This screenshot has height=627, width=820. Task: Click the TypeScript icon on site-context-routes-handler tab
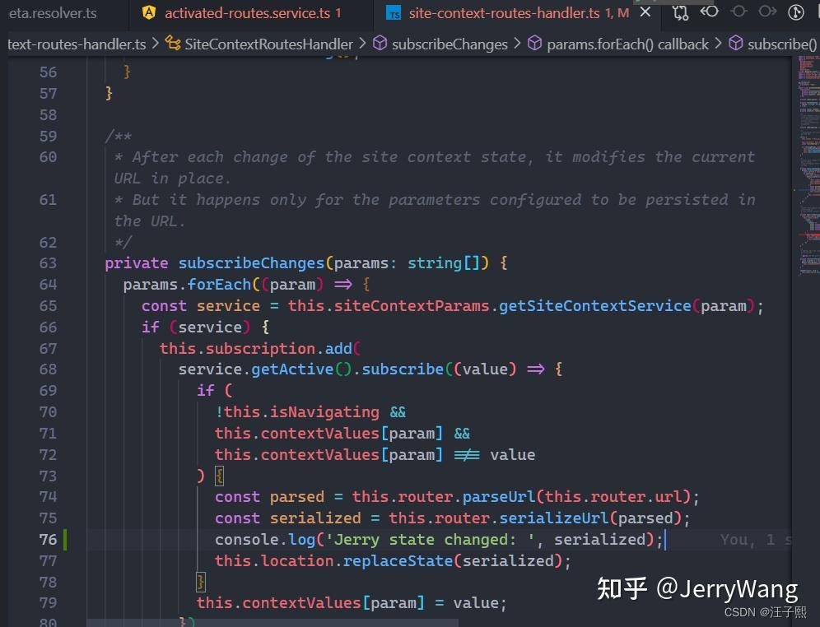pyautogui.click(x=393, y=13)
